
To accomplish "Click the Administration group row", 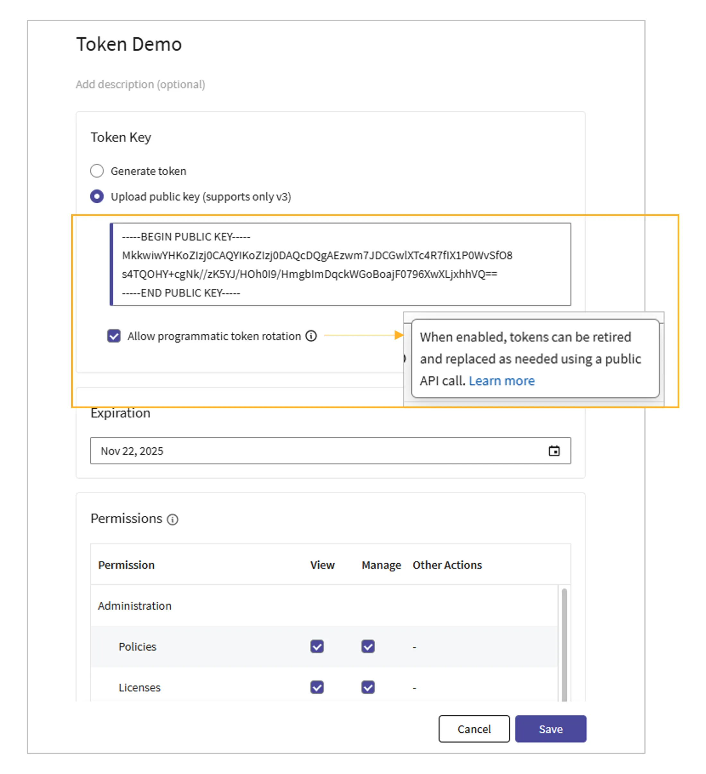I will 135,606.
